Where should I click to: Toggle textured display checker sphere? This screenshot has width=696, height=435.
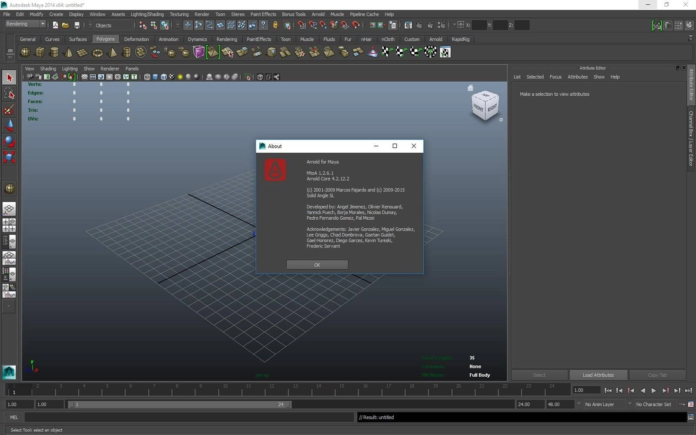pos(172,77)
